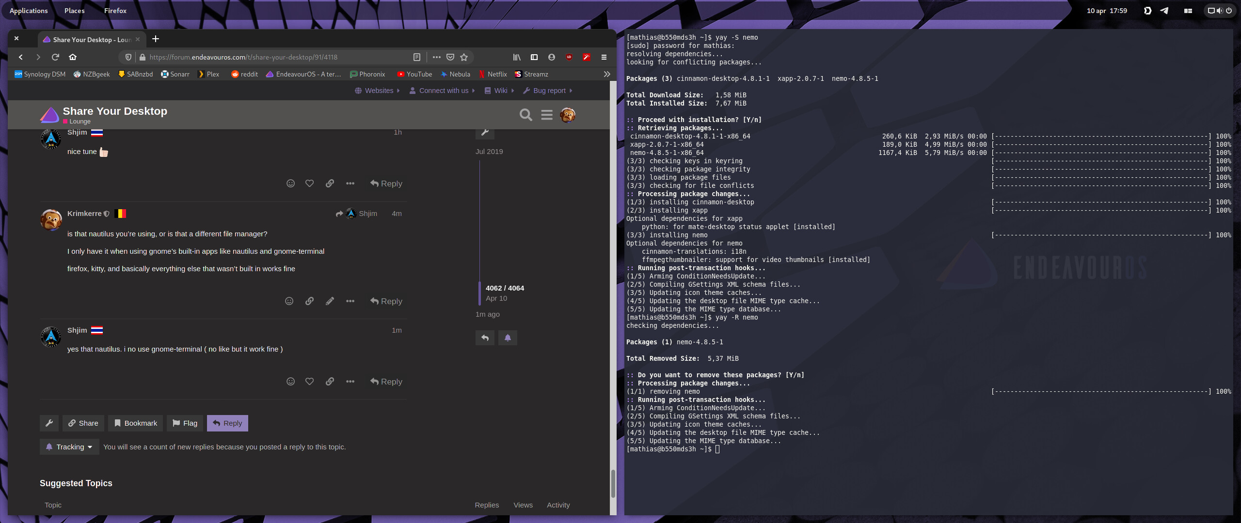Like the 'nice tune' post

point(309,184)
